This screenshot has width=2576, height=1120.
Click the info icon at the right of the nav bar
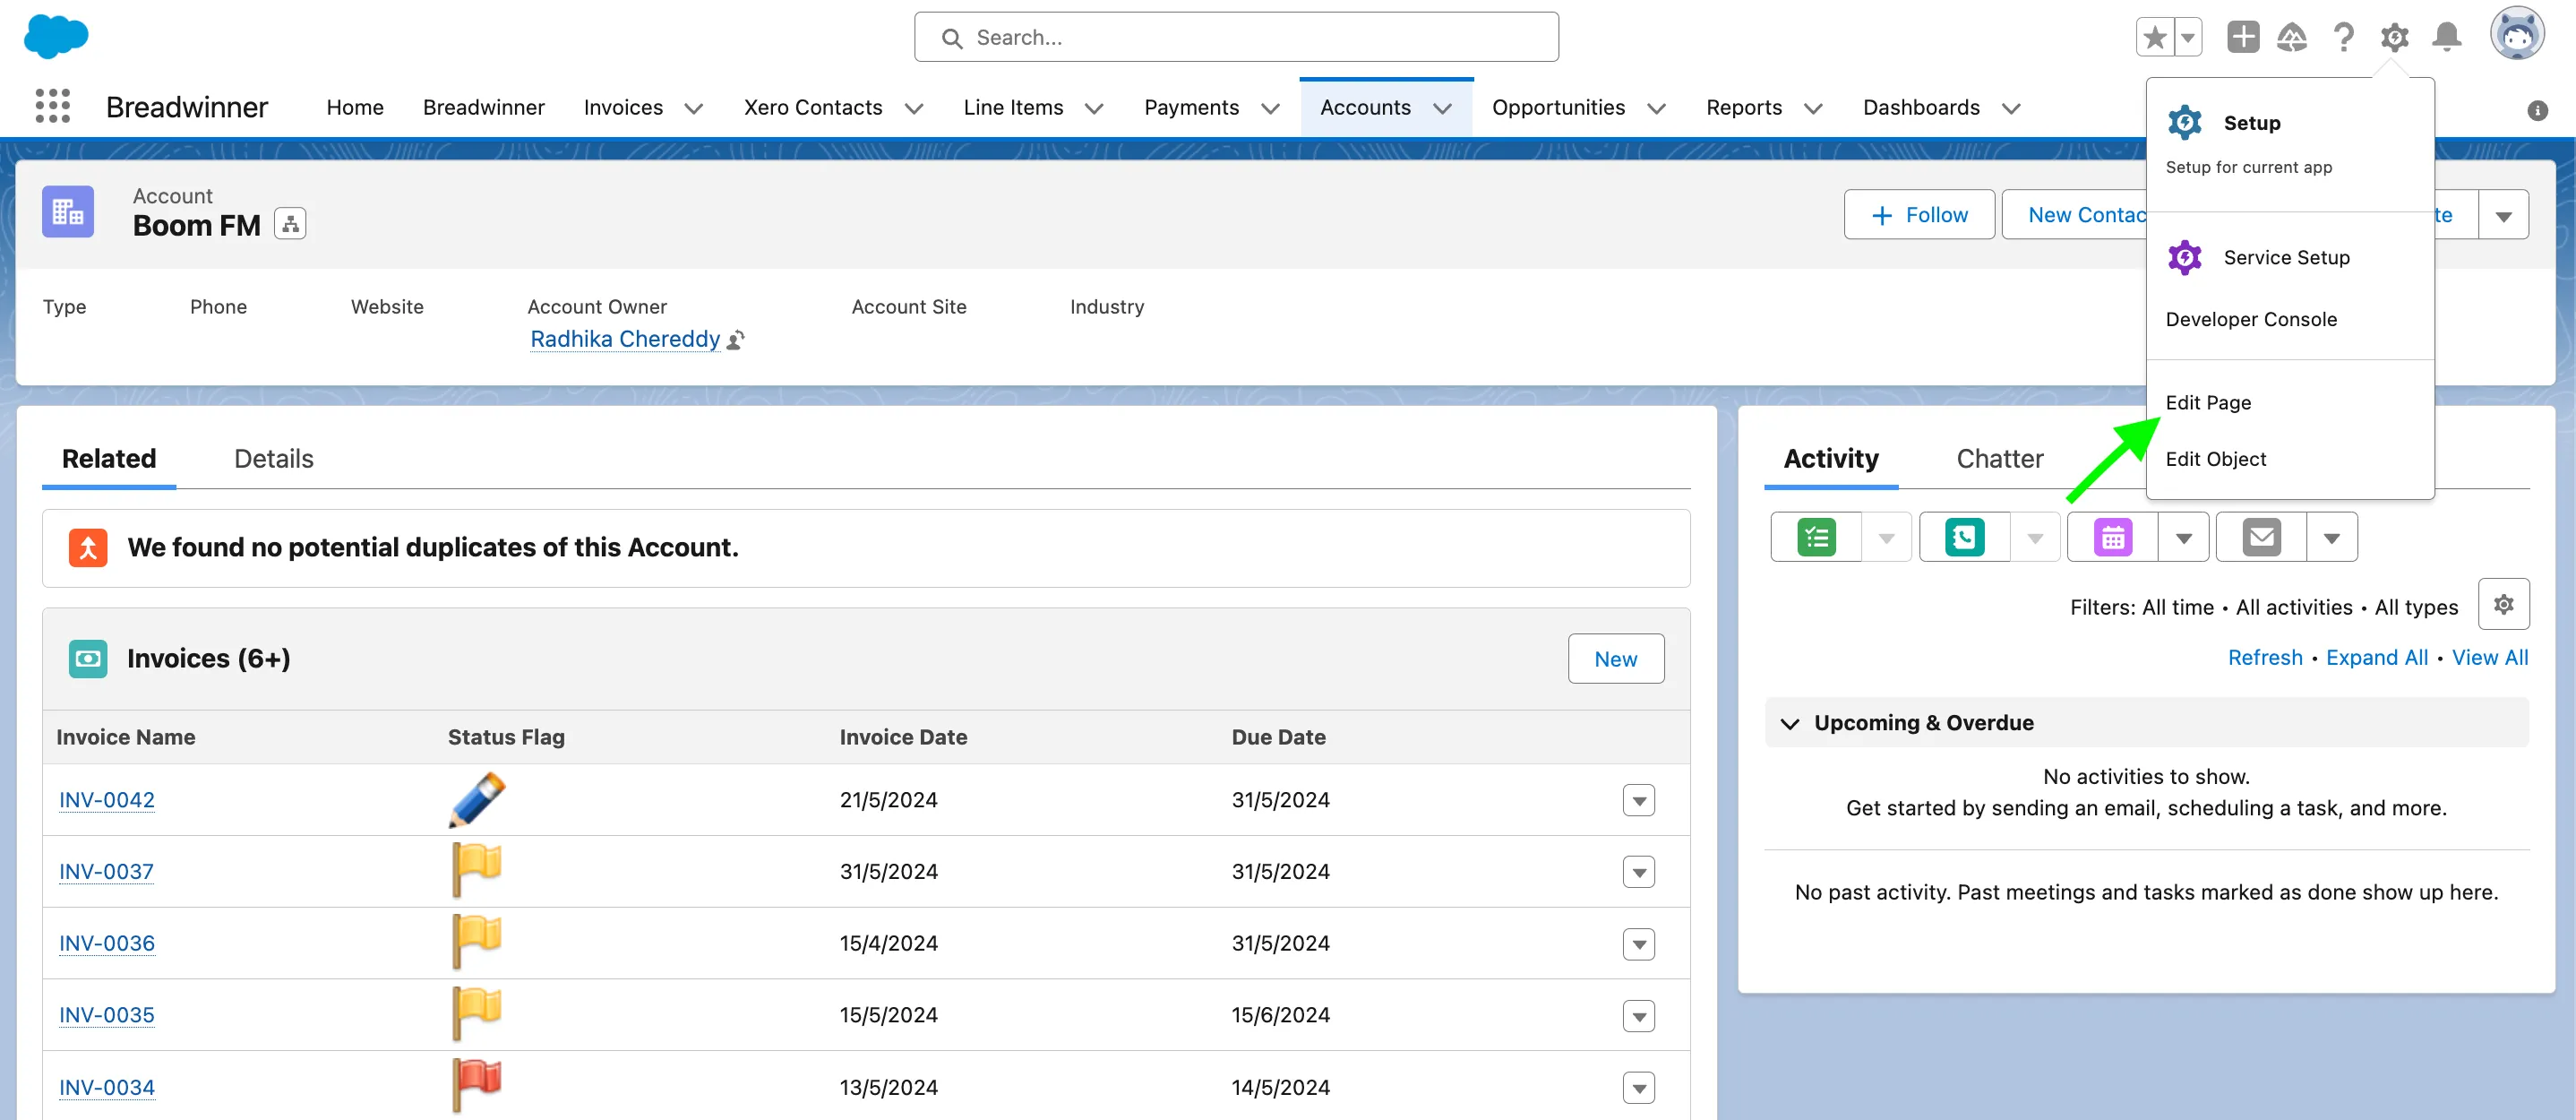2537,110
